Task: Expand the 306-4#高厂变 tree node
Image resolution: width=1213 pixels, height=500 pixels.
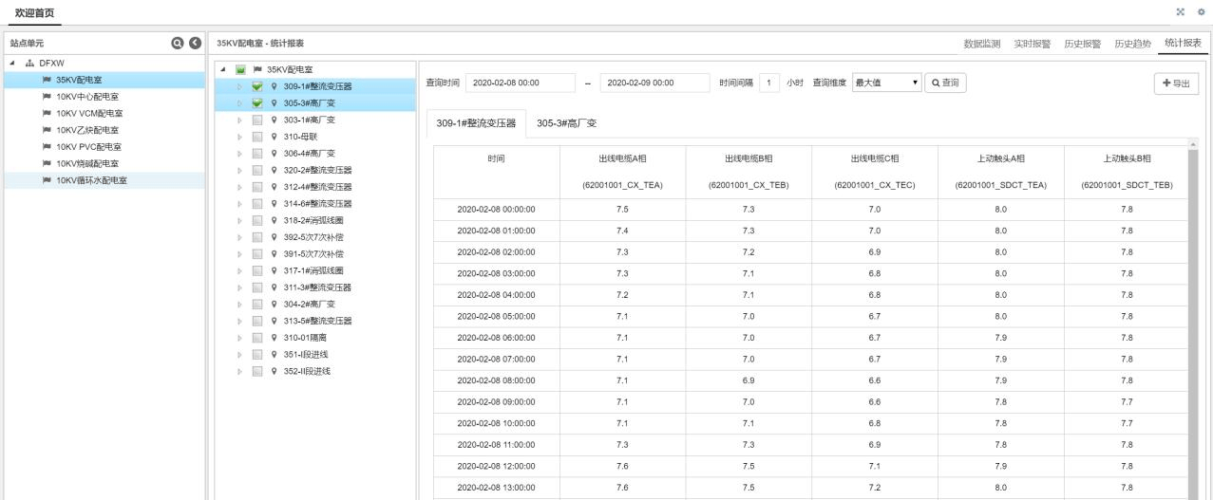Action: coord(239,154)
